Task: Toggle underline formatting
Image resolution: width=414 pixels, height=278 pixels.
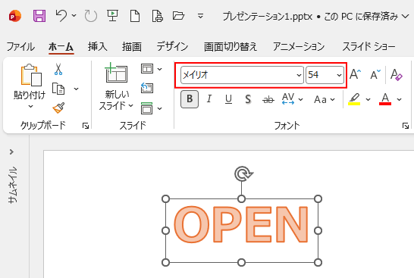Action: [229, 99]
